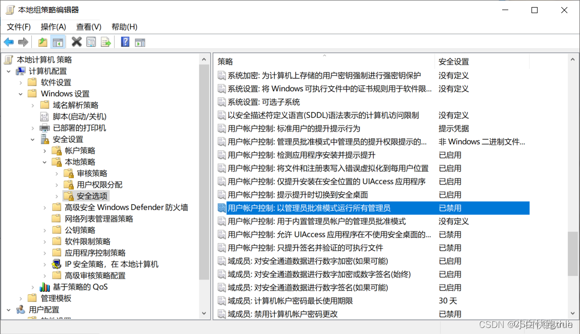580x334 pixels.
Task: Click the 已部署的打印机 printer icon
Action: (x=44, y=128)
